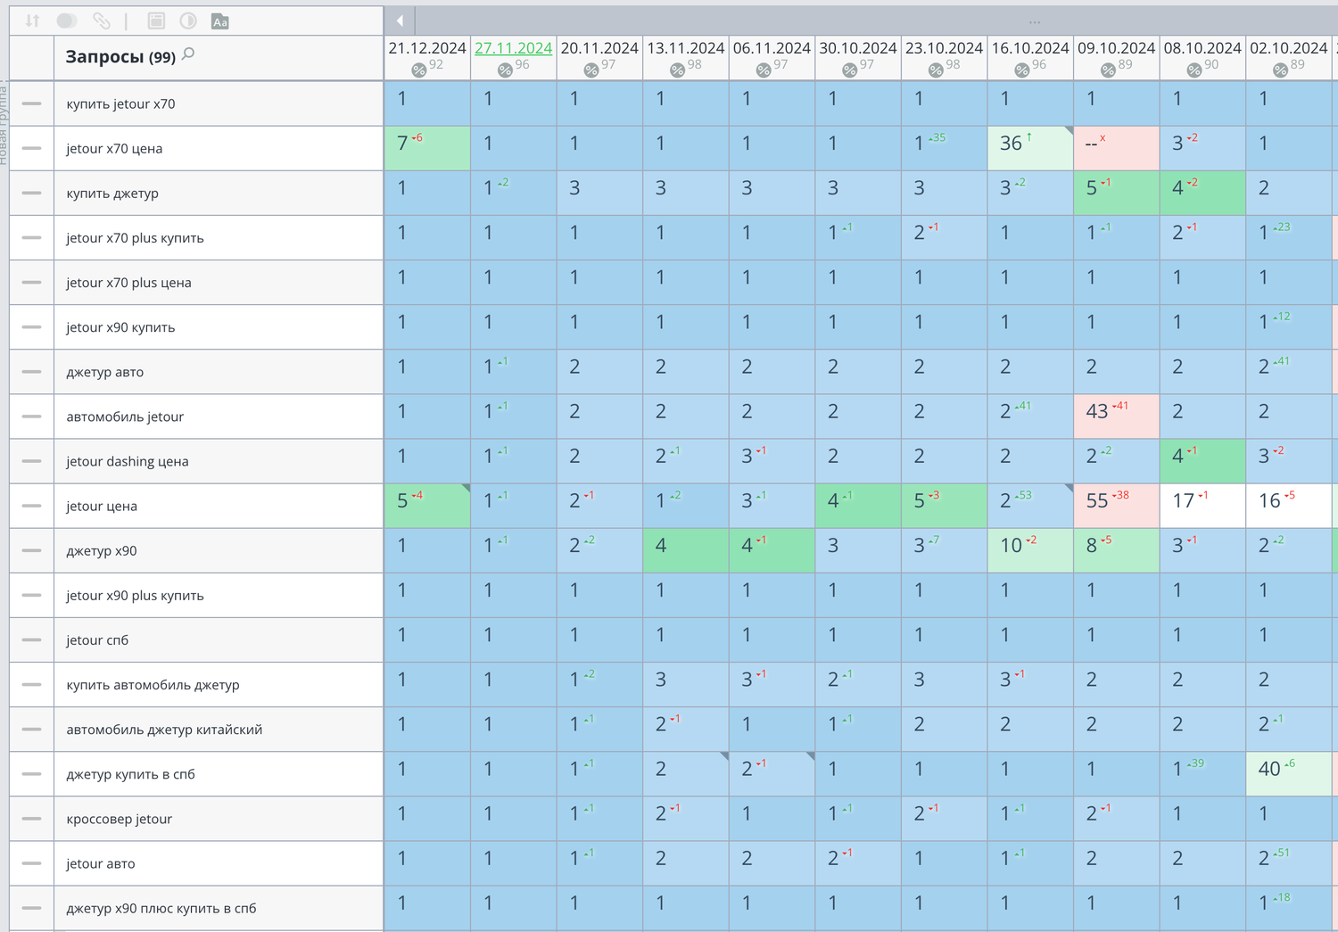Viewport: 1338px width, 932px height.
Task: Click the Aa folder icon in the toolbar
Action: 220,21
